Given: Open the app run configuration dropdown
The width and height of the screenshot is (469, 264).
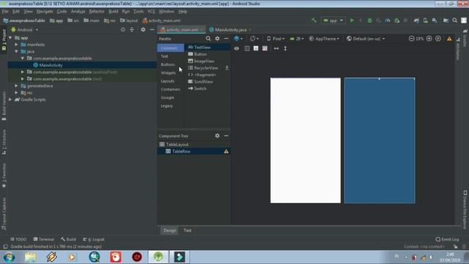Looking at the screenshot, I should click(333, 21).
